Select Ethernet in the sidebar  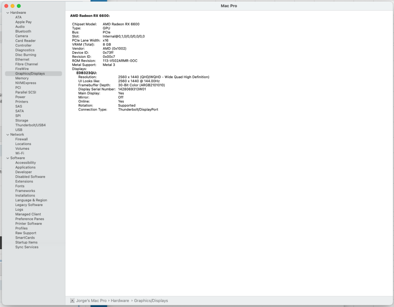click(x=22, y=59)
